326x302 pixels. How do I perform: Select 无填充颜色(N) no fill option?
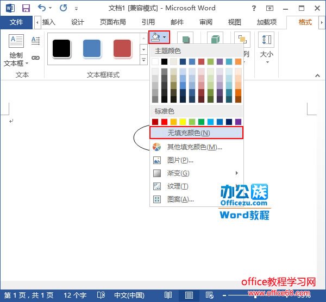pos(197,133)
